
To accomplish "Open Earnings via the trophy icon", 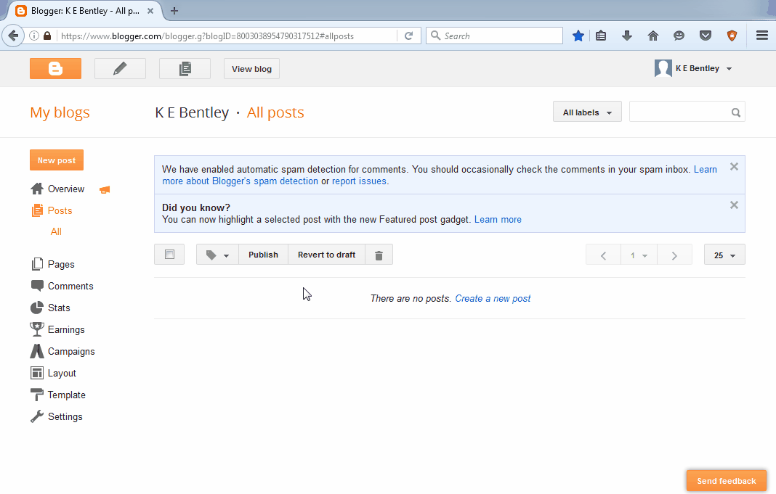I will (x=37, y=329).
